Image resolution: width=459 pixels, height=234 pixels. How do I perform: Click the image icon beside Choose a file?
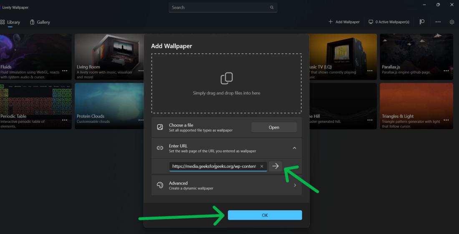(x=160, y=127)
